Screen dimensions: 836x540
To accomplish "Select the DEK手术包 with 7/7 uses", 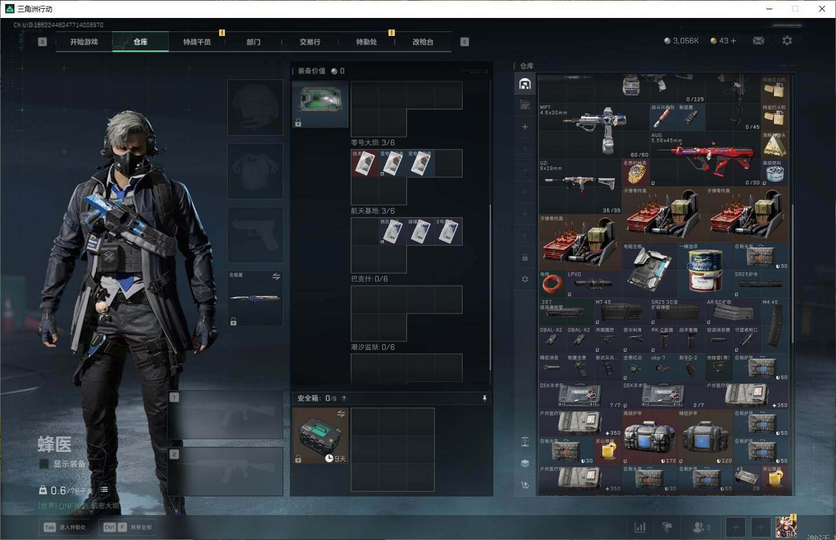I will click(580, 395).
